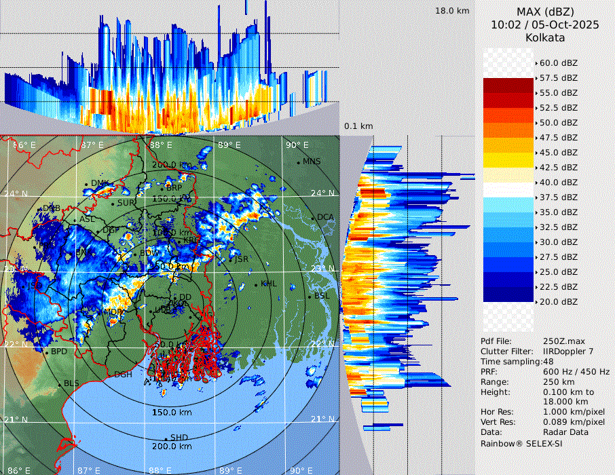The width and height of the screenshot is (615, 475).
Task: Select the 10:02 / 05-Oct-2025 timestamp
Action: coord(545,24)
